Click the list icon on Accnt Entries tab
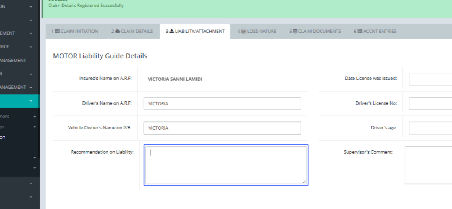 pyautogui.click(x=360, y=31)
